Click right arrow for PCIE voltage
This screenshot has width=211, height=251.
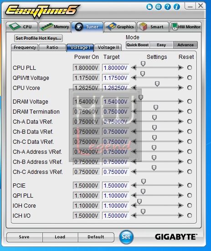click(x=180, y=185)
